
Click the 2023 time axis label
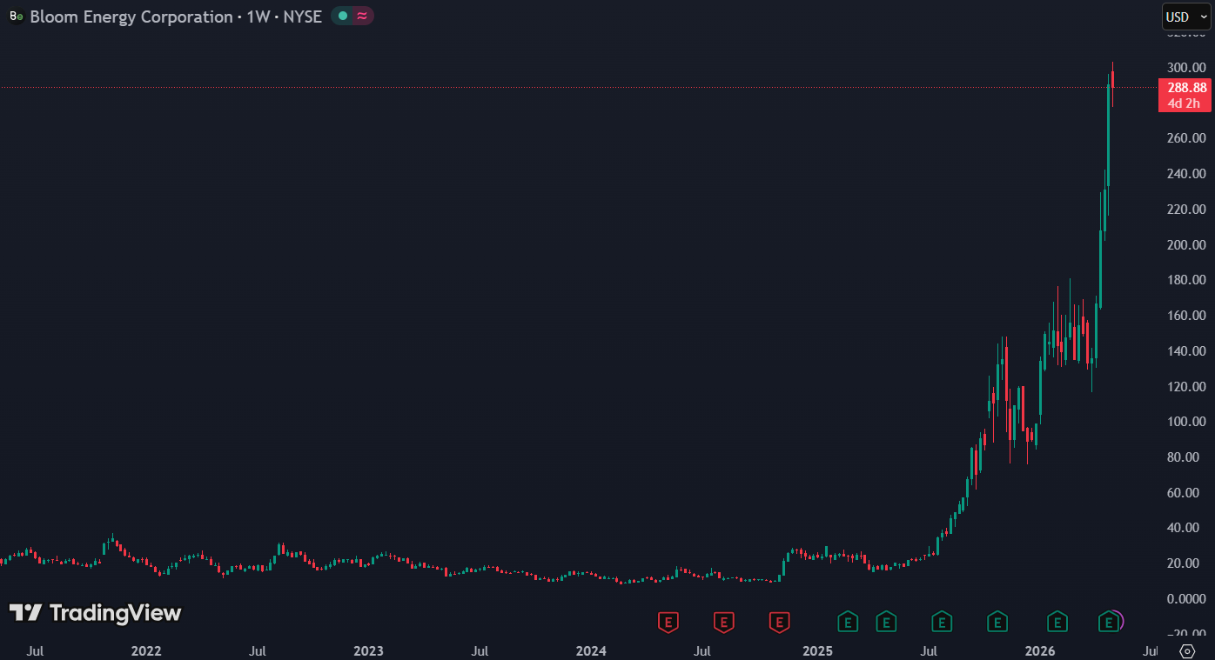point(368,651)
